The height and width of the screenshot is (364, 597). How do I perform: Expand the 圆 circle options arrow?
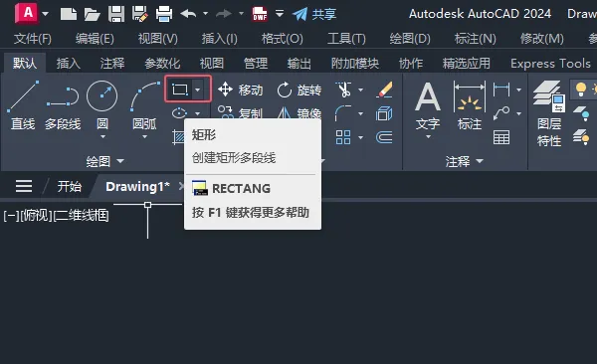(102, 136)
